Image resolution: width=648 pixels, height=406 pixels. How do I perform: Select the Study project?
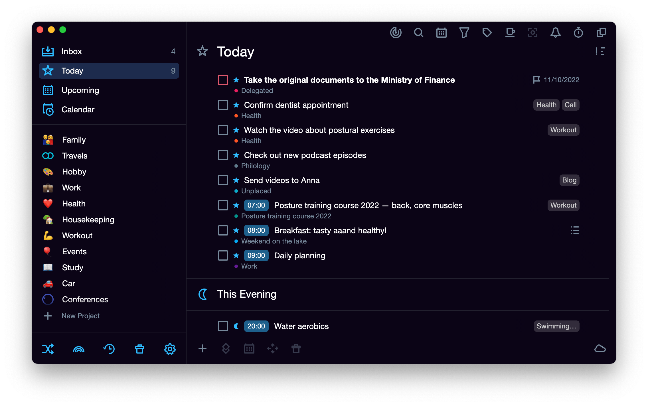point(109,267)
